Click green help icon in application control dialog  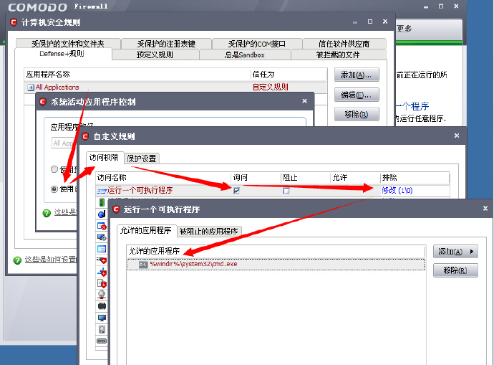(47, 213)
